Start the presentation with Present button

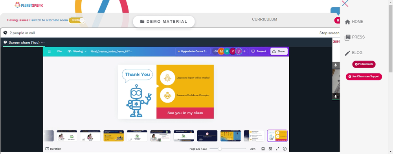pyautogui.click(x=259, y=51)
